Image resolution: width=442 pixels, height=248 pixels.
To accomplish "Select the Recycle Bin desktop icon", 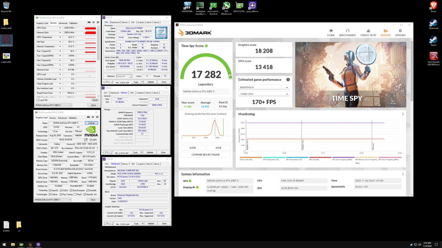I will coord(6,7).
